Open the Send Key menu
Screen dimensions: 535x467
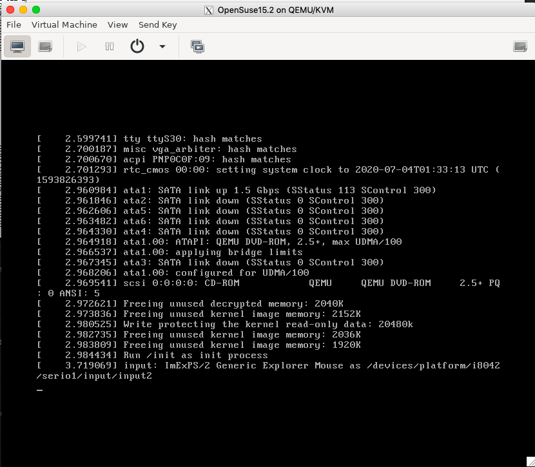pyautogui.click(x=158, y=25)
